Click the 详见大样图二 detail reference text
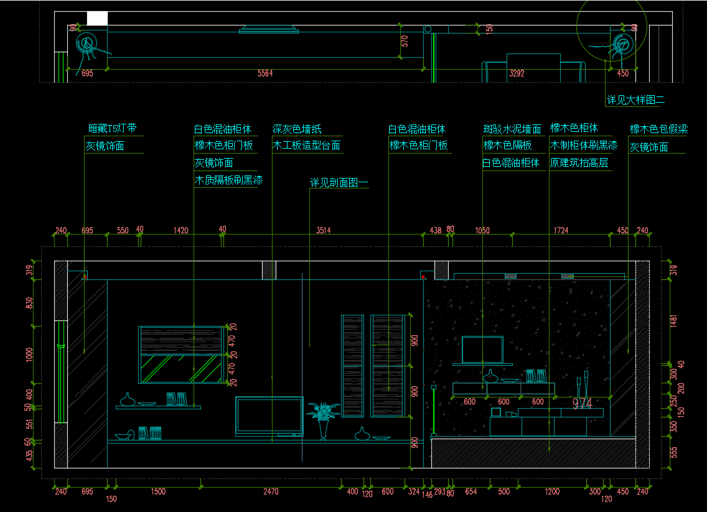Screen dimensions: 707x512 (x=636, y=100)
